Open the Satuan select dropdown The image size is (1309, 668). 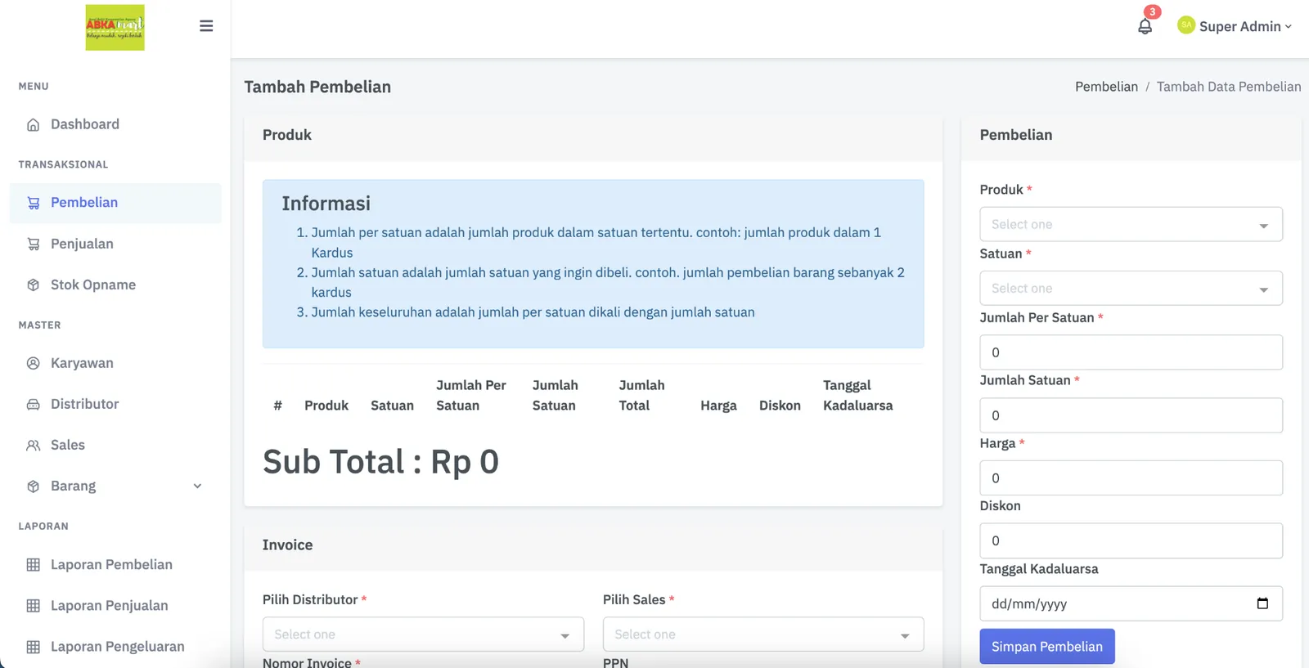coord(1131,288)
